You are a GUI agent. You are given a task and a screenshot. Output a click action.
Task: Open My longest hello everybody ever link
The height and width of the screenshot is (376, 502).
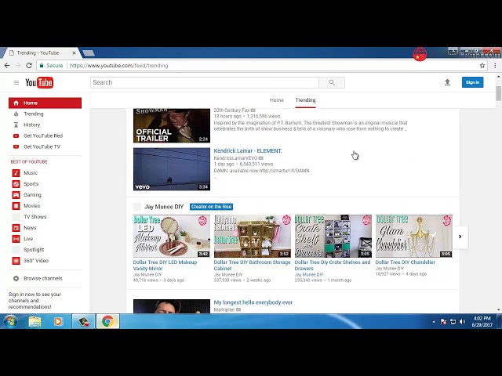(253, 302)
